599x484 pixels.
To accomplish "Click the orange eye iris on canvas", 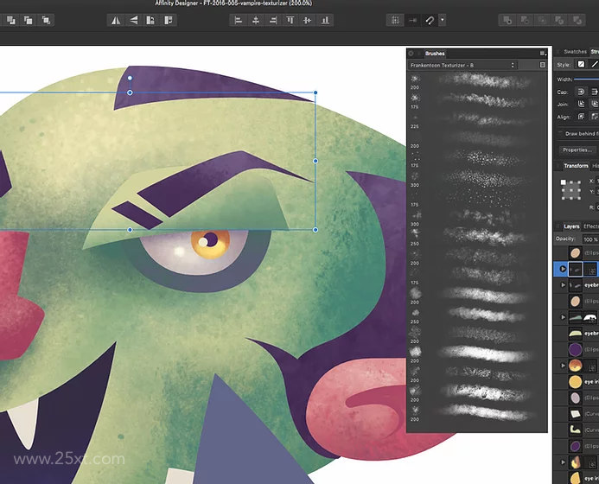I will tap(210, 243).
